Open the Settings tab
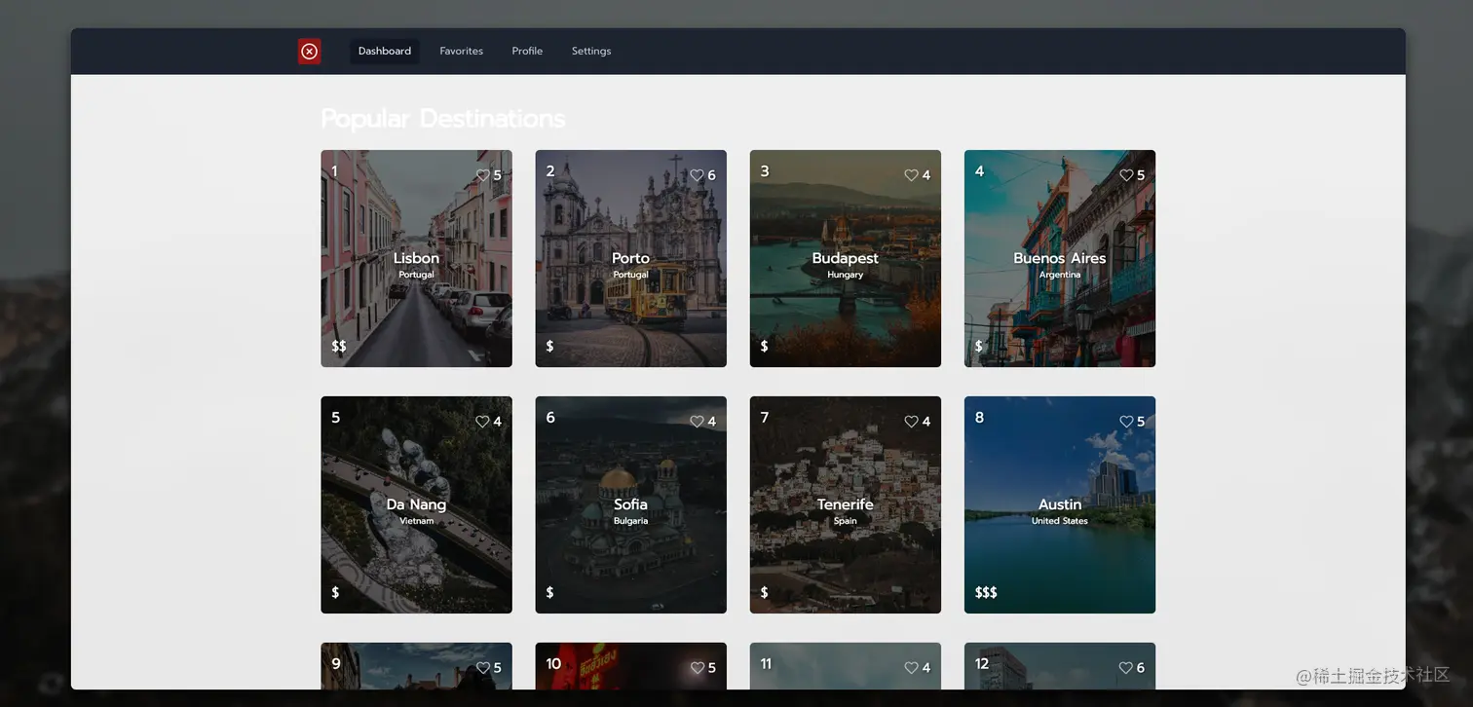The image size is (1473, 707). 591,52
